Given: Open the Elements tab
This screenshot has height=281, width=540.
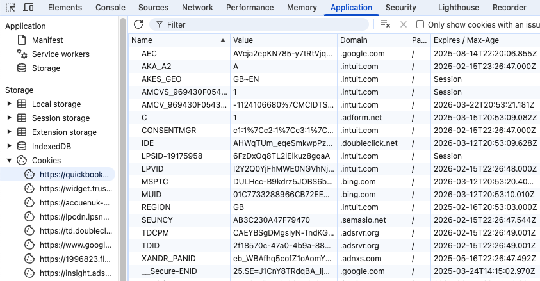Looking at the screenshot, I should click(x=65, y=8).
